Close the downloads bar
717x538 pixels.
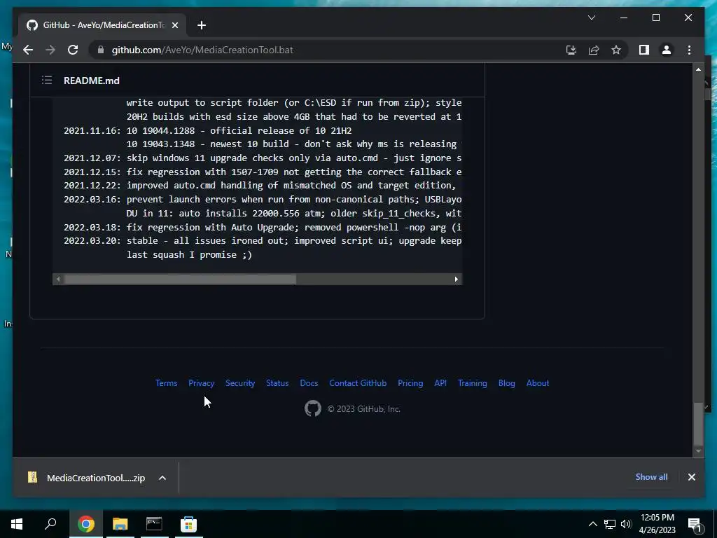691,477
